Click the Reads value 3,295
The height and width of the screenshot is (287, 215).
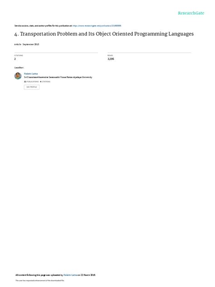tap(111, 59)
